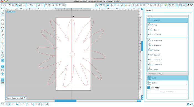Choose the Curve knife

click(x=167, y=30)
